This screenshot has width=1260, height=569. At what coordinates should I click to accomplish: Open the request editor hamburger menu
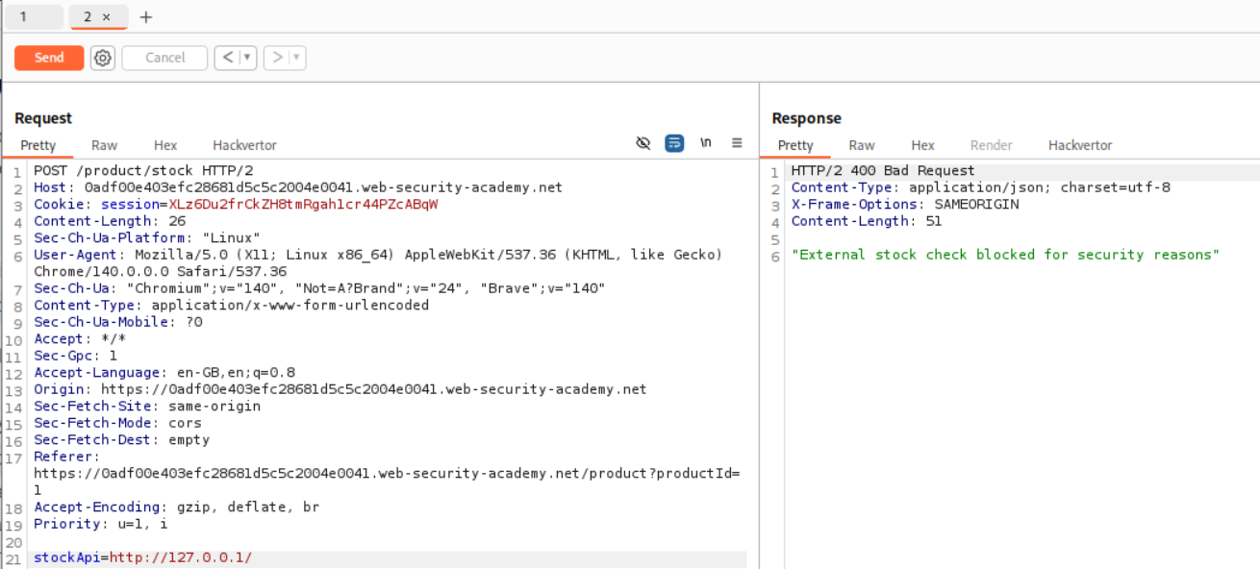pyautogui.click(x=737, y=143)
